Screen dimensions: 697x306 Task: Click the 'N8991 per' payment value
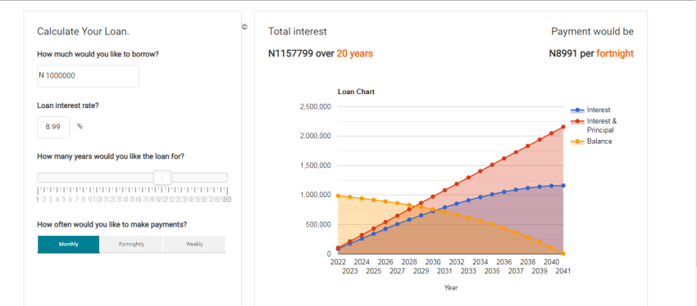(x=572, y=54)
